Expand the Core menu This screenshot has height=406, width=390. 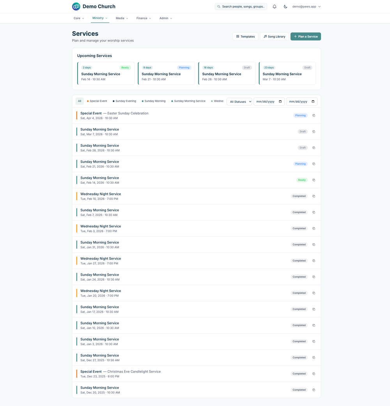(79, 18)
